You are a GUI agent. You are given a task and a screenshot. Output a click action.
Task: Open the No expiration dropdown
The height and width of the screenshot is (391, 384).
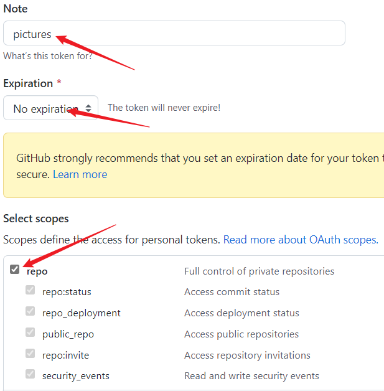(50, 108)
